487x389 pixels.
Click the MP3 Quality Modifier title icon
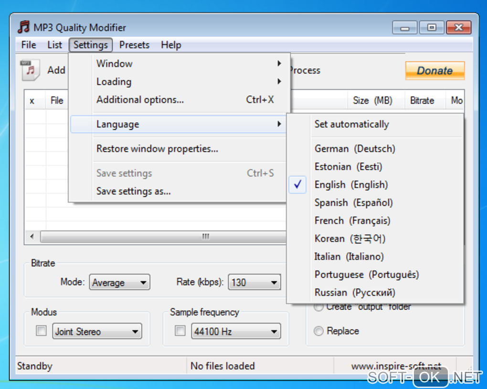coord(23,27)
